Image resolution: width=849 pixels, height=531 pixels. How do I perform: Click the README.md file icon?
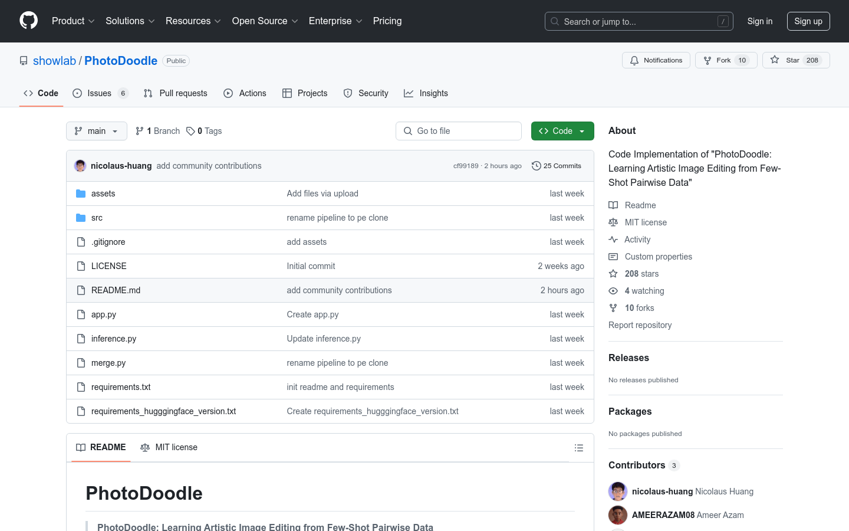81,290
